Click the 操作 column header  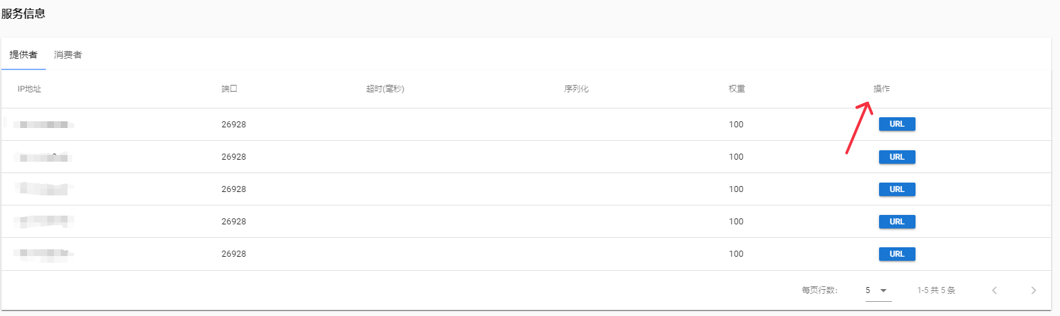pyautogui.click(x=882, y=89)
